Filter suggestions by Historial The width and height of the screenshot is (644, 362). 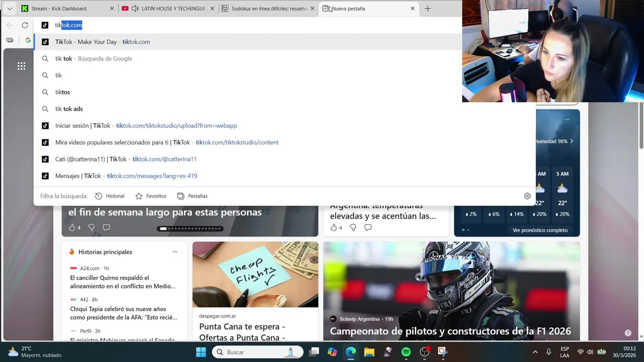110,196
